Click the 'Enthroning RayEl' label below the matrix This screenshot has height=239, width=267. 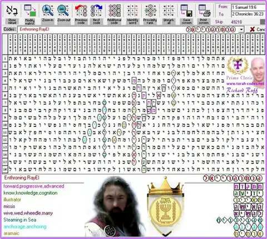22,178
